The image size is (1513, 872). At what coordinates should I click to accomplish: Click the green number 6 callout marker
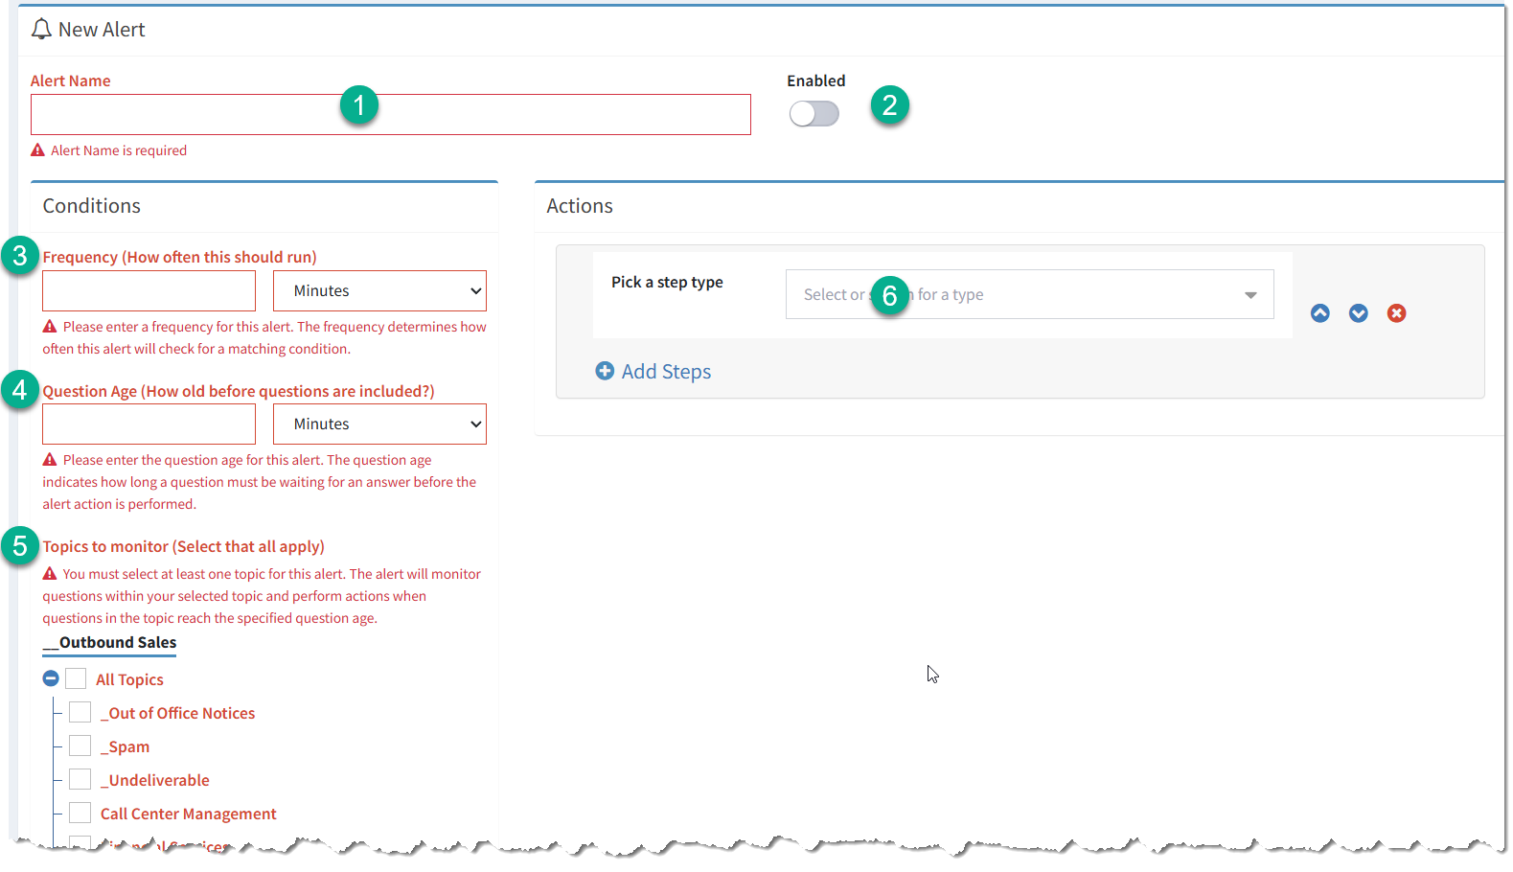click(889, 295)
